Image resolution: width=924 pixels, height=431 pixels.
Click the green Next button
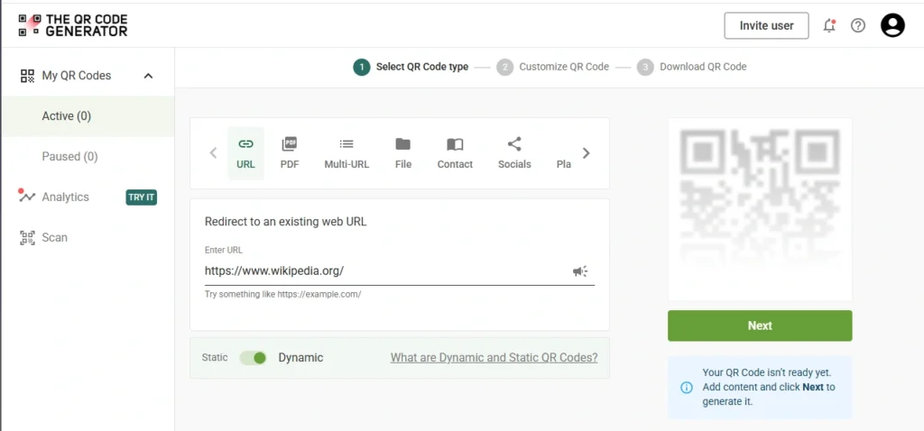(760, 326)
